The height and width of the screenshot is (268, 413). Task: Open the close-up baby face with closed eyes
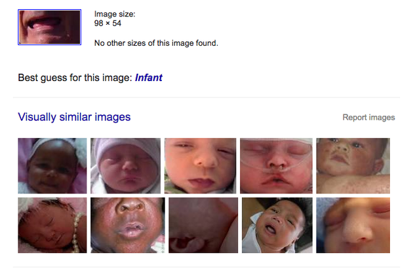200,166
